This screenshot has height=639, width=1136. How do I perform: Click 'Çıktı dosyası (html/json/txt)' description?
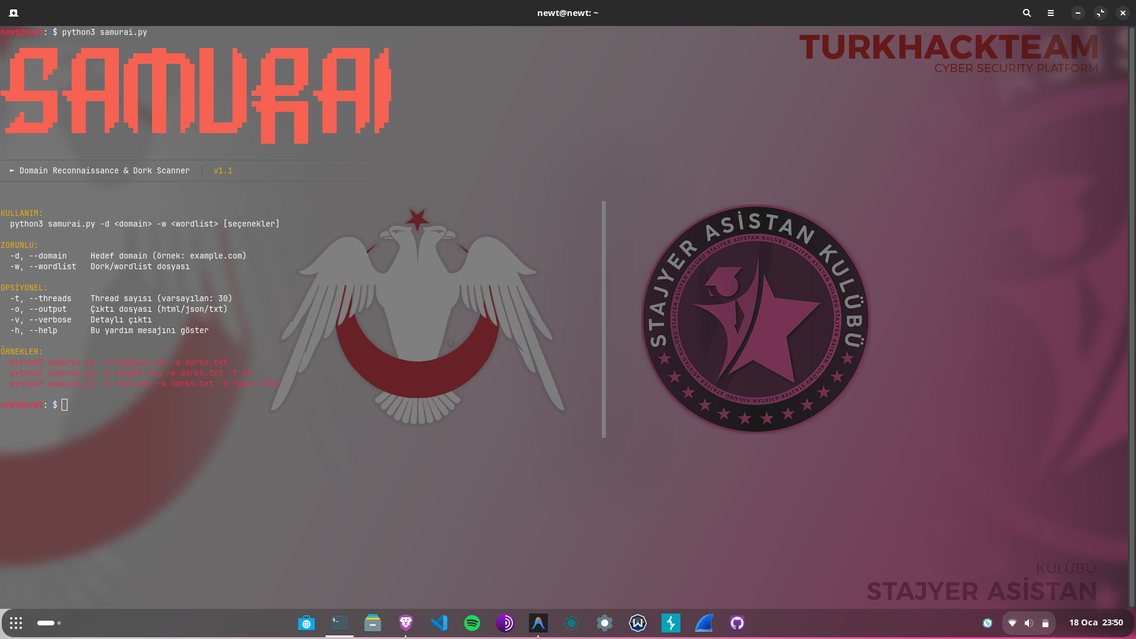tap(159, 309)
